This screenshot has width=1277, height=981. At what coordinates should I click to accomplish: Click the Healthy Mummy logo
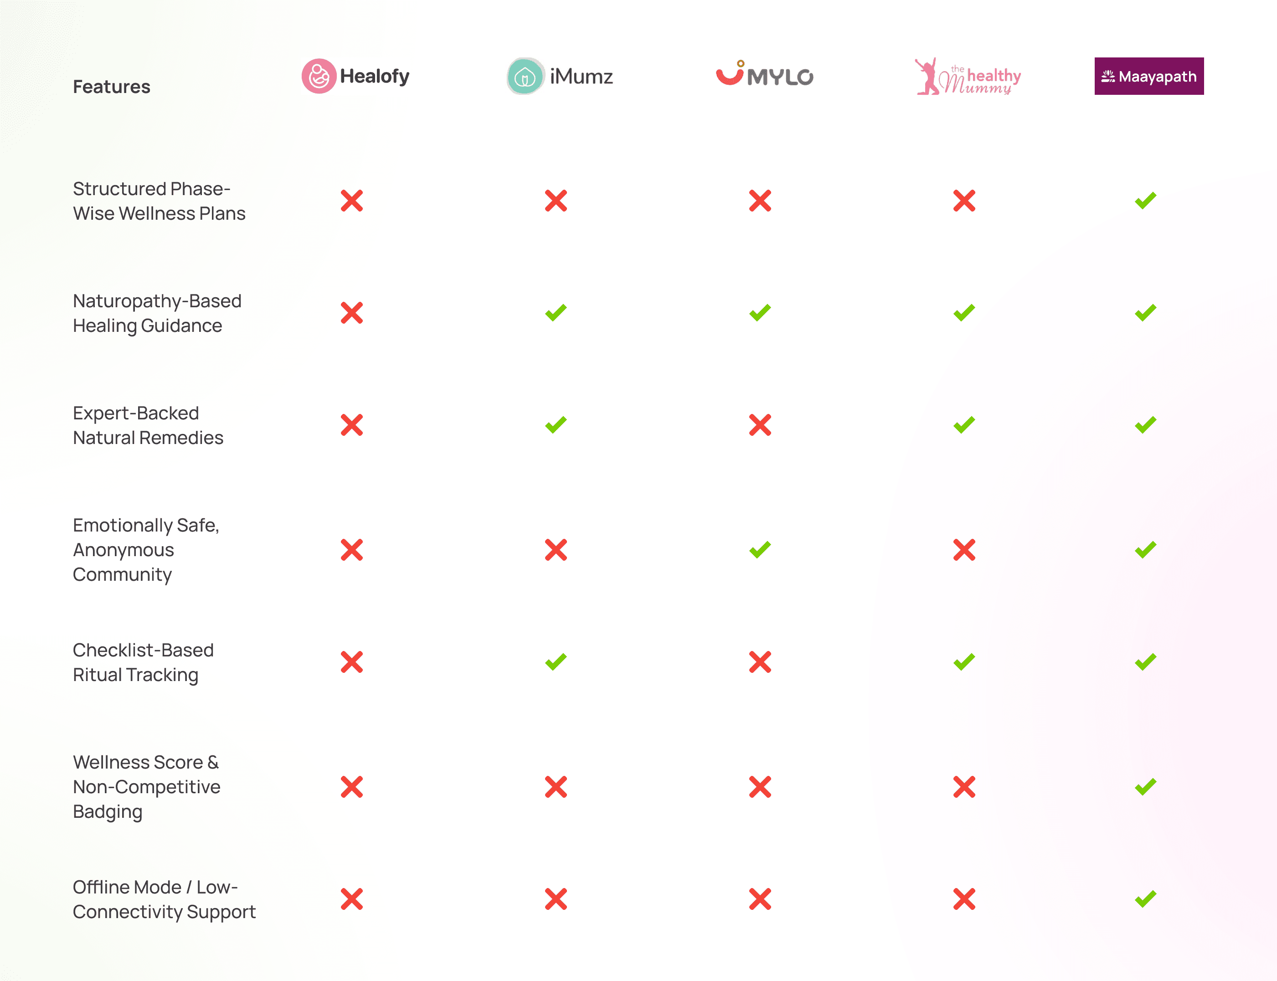968,77
